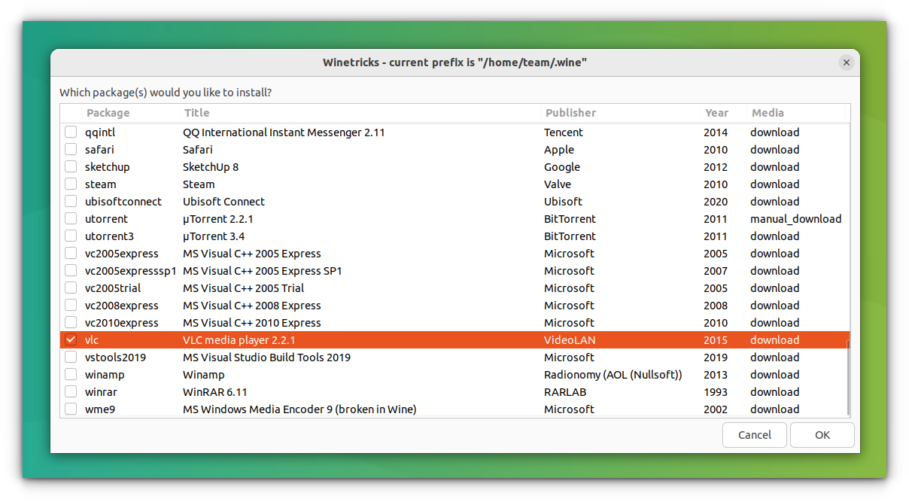Image resolution: width=909 pixels, height=502 pixels.
Task: Click 'MS Visual C++ 2005 Express' title
Action: (252, 254)
